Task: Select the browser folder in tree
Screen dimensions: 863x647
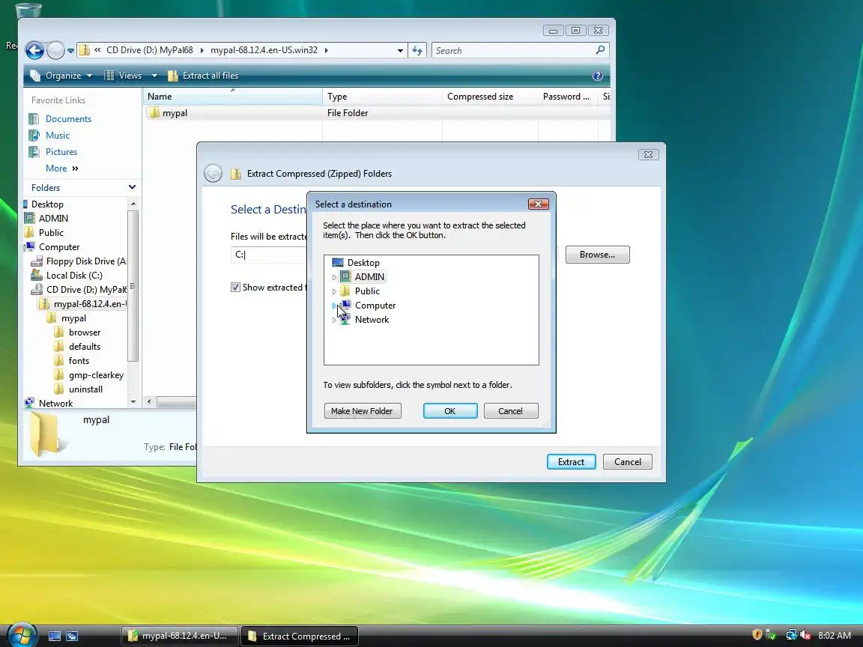Action: [x=85, y=332]
